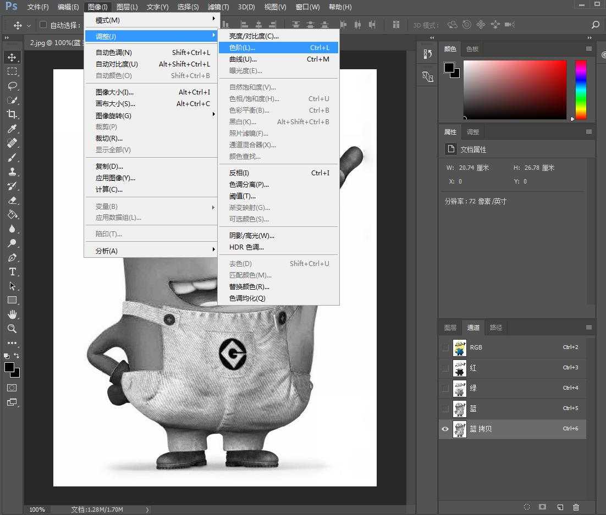
Task: Select the History Brush tool
Action: click(x=12, y=186)
